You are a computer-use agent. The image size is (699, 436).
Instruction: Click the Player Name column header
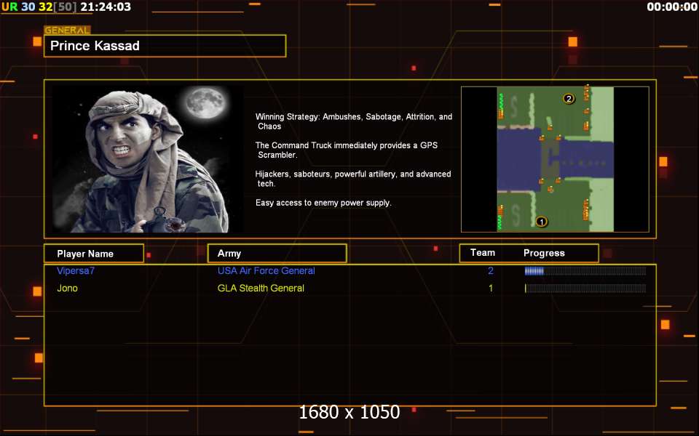[94, 254]
